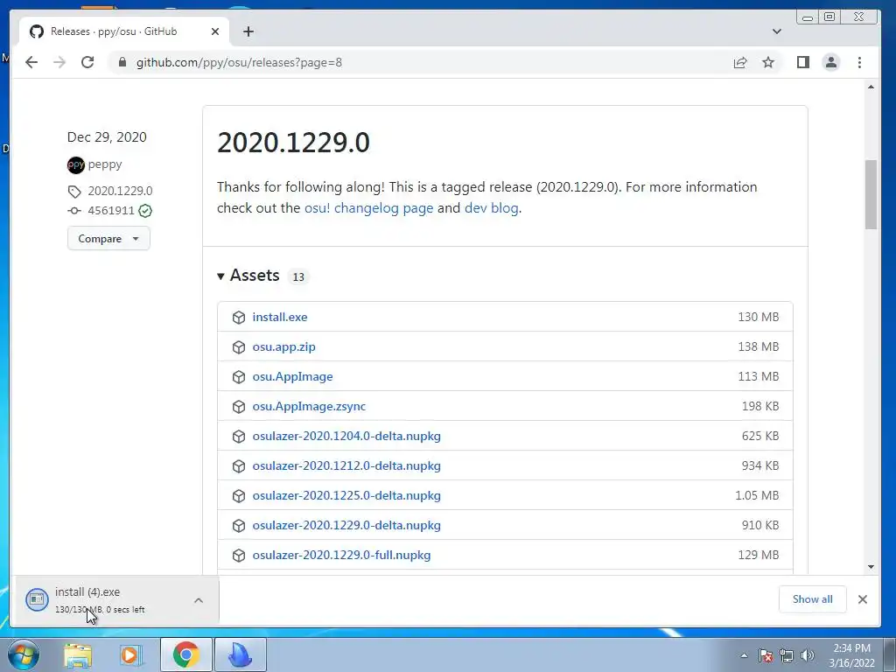Screen dimensions: 896x672
Task: Click peppy's avatar image
Action: click(x=75, y=165)
